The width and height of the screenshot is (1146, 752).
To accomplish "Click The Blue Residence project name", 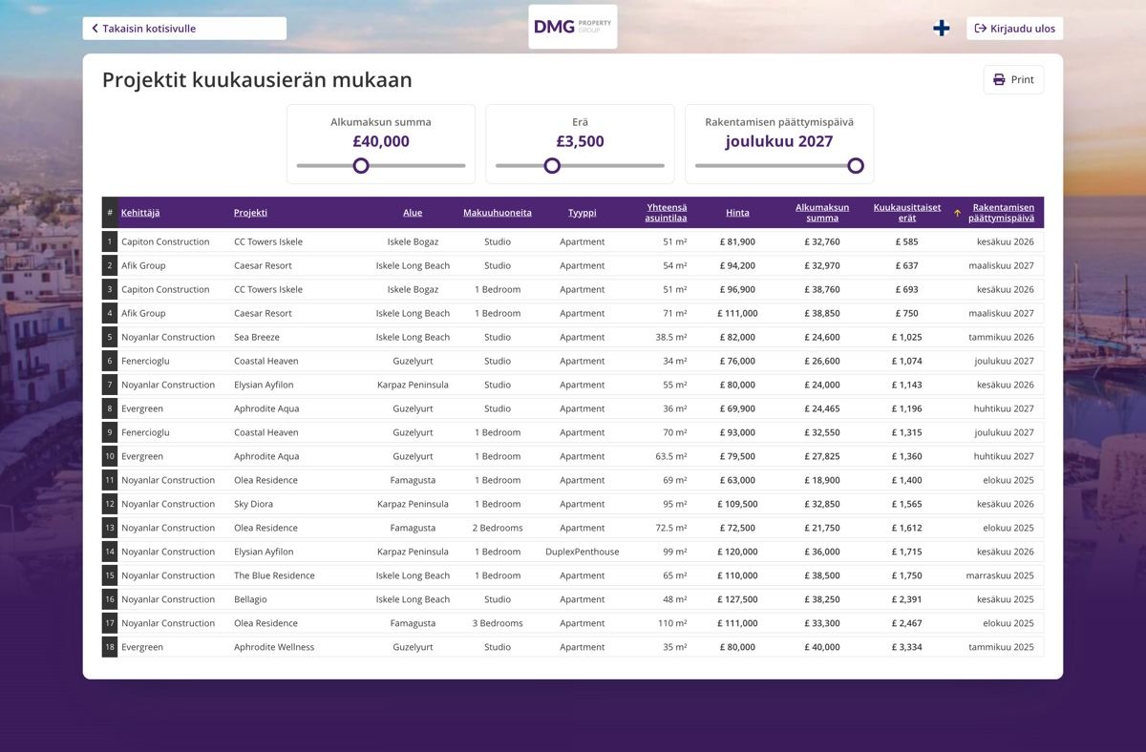I will (274, 575).
